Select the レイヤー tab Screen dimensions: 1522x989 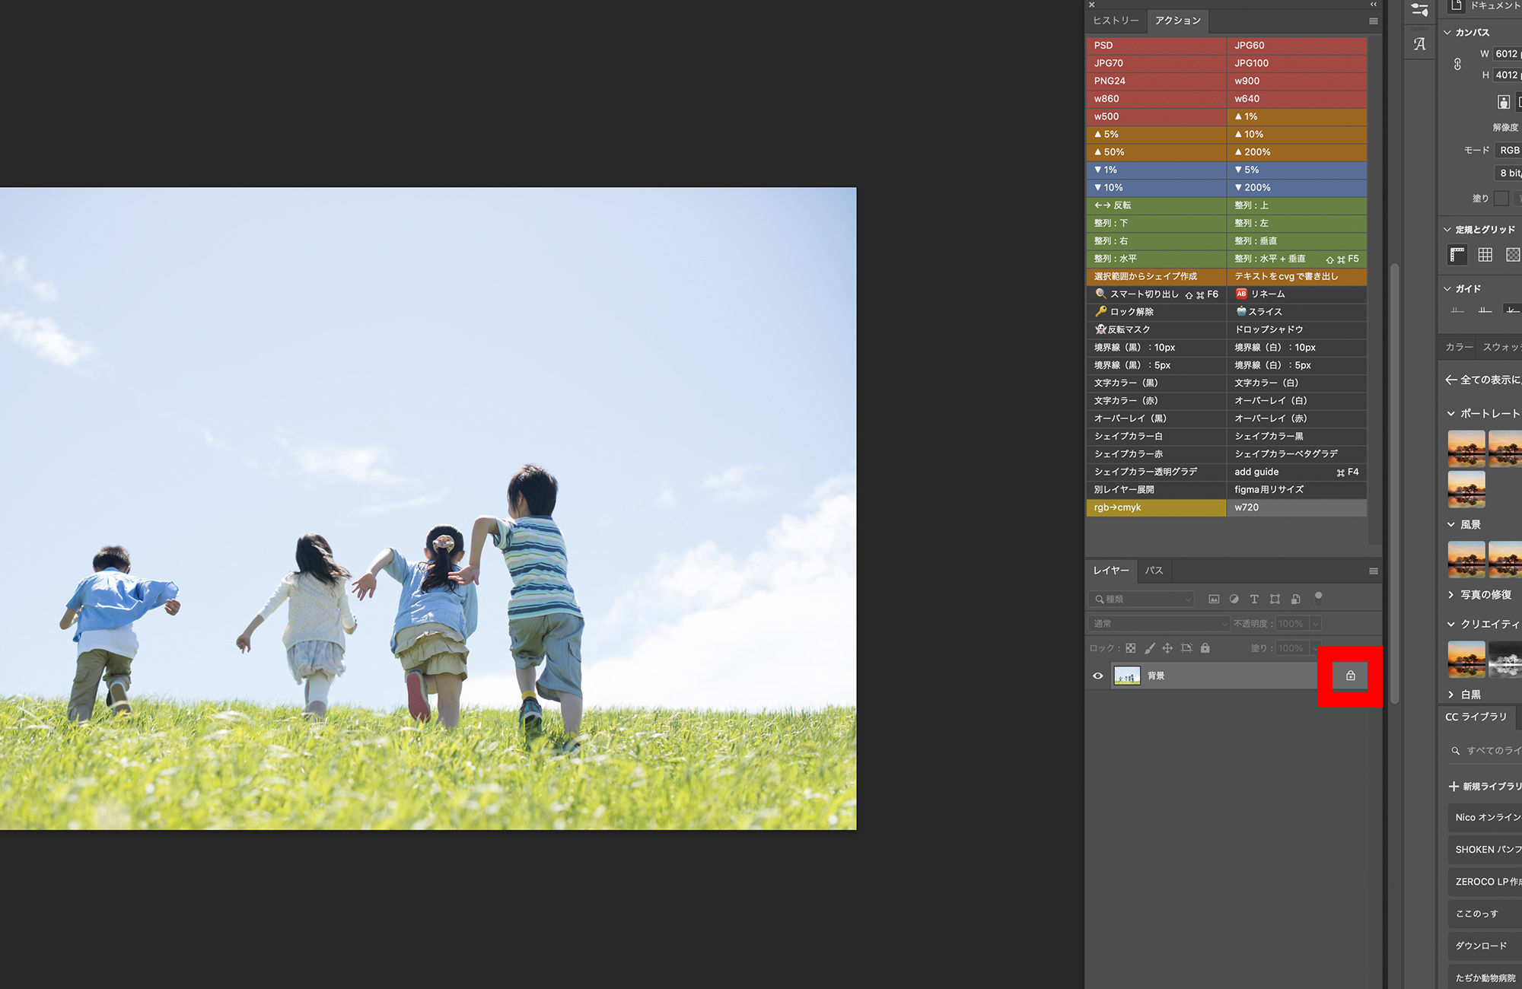(x=1111, y=571)
